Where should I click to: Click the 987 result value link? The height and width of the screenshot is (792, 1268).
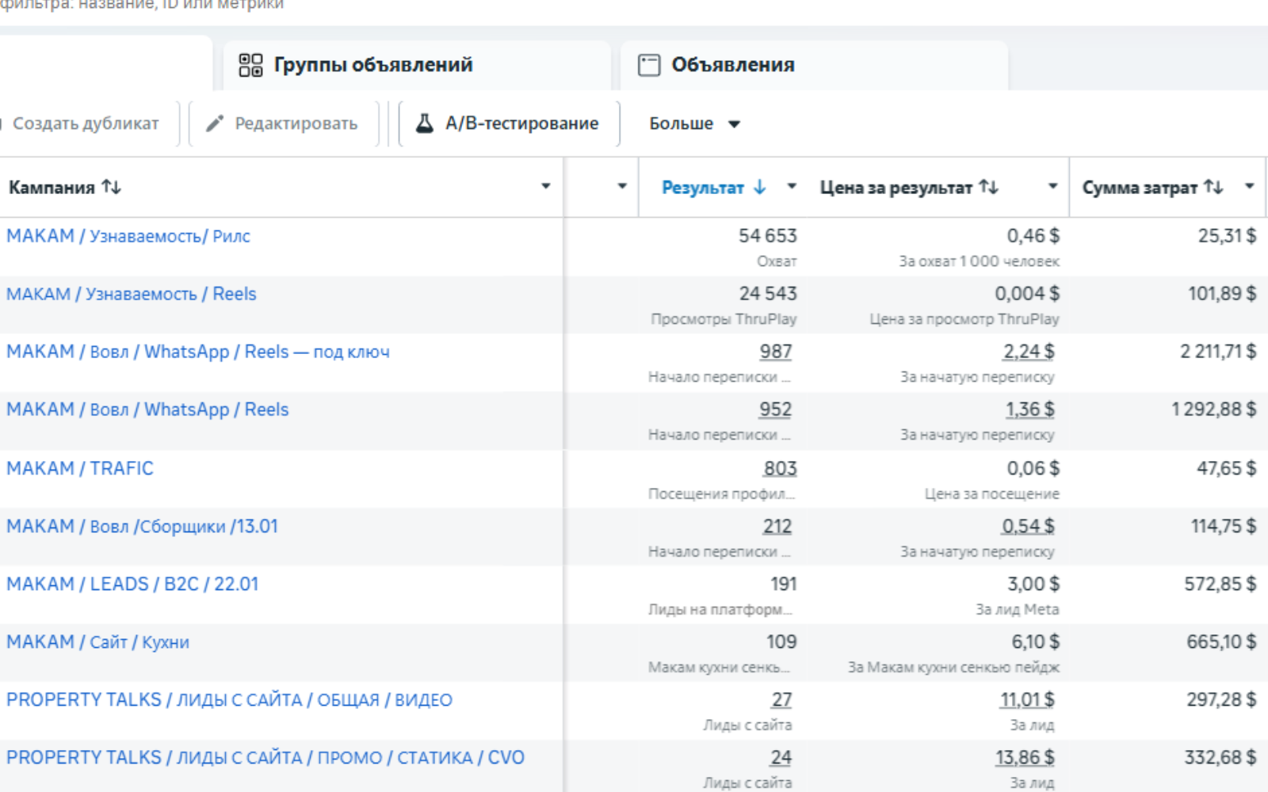coord(775,352)
